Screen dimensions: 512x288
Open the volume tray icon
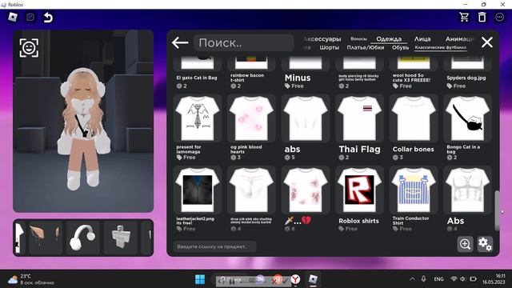click(x=462, y=279)
